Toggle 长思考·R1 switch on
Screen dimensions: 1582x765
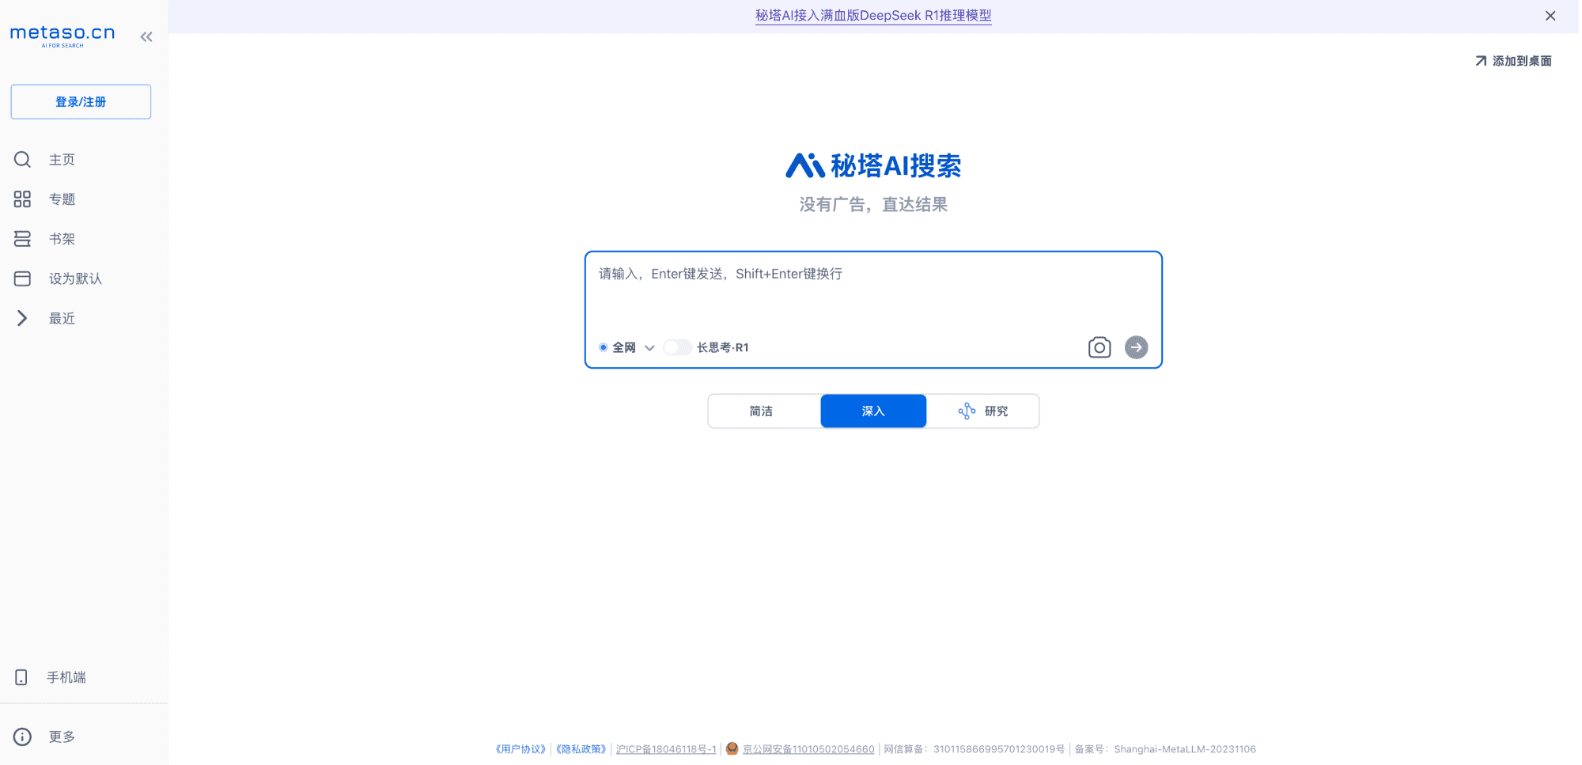tap(677, 347)
